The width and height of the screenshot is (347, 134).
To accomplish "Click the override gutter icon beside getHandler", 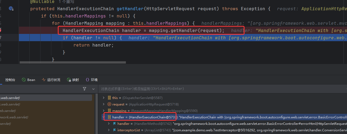I will [11, 9].
